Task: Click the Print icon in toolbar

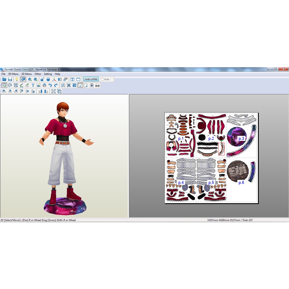Action: coord(97,85)
